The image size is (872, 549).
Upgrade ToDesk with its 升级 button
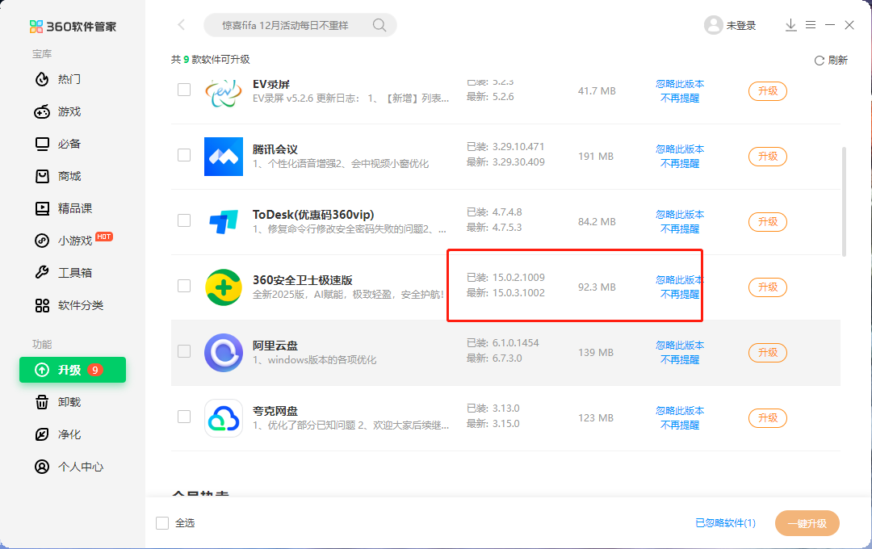pos(767,221)
